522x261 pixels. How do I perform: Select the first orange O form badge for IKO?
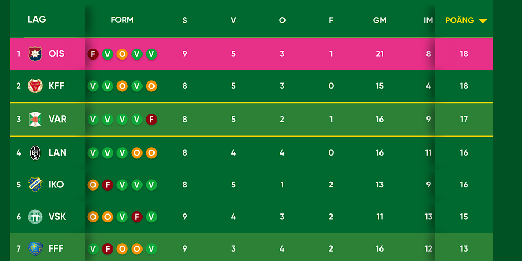tap(93, 185)
